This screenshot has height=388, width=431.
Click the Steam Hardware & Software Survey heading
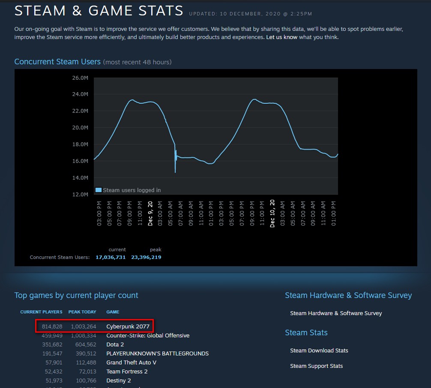[348, 295]
